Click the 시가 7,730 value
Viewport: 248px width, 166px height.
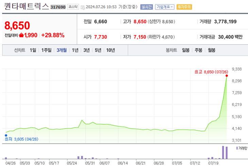[101, 37]
